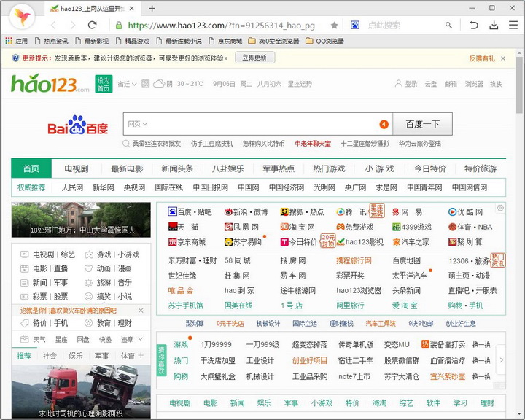This screenshot has width=525, height=420.
Task: Open 新浪·微博 site link
Action: [246, 212]
